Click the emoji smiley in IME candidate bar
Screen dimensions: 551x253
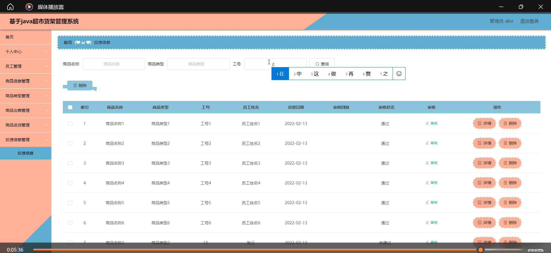[399, 74]
